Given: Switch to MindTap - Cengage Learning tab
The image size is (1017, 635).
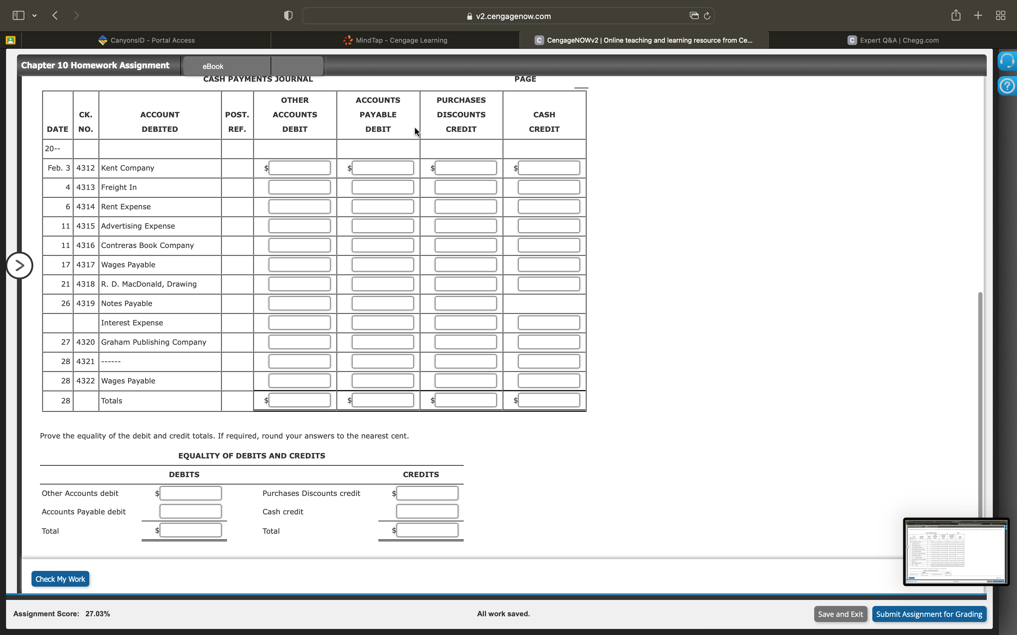Looking at the screenshot, I should (395, 40).
